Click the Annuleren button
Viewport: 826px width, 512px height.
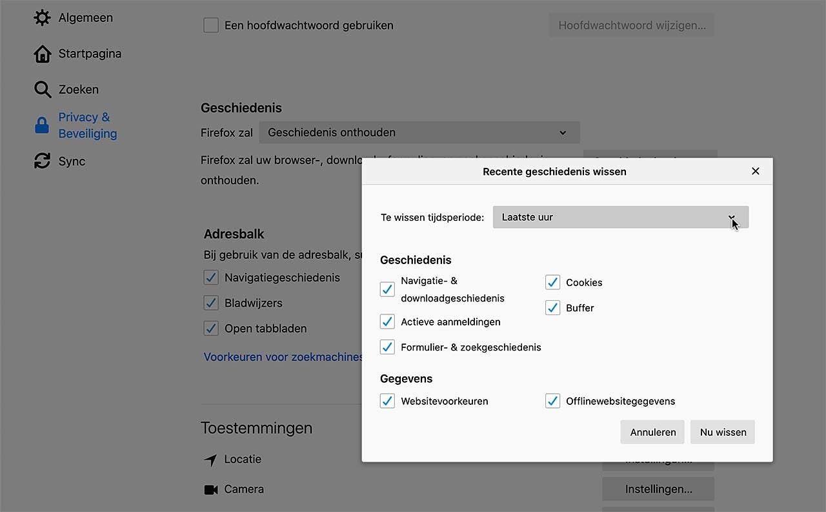pos(652,432)
